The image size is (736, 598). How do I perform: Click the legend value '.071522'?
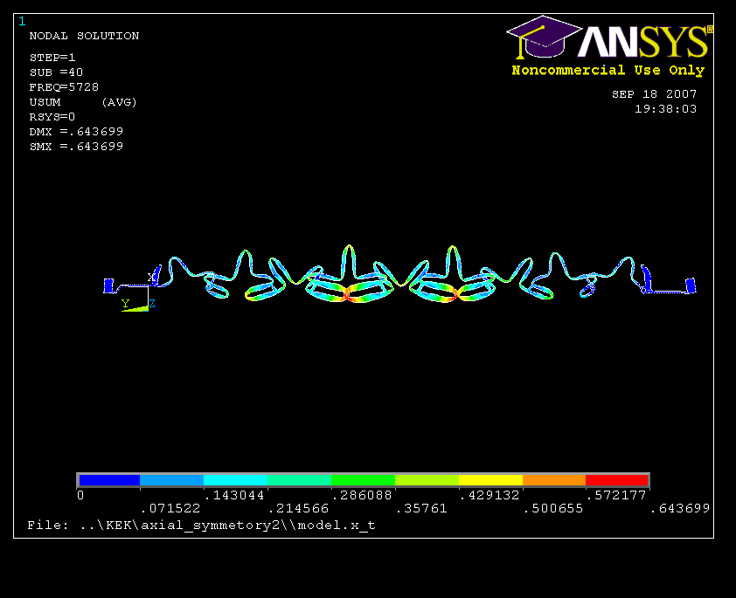(x=170, y=508)
